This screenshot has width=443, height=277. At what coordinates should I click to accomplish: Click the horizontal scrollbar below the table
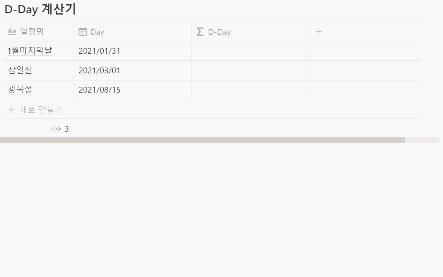pos(203,140)
